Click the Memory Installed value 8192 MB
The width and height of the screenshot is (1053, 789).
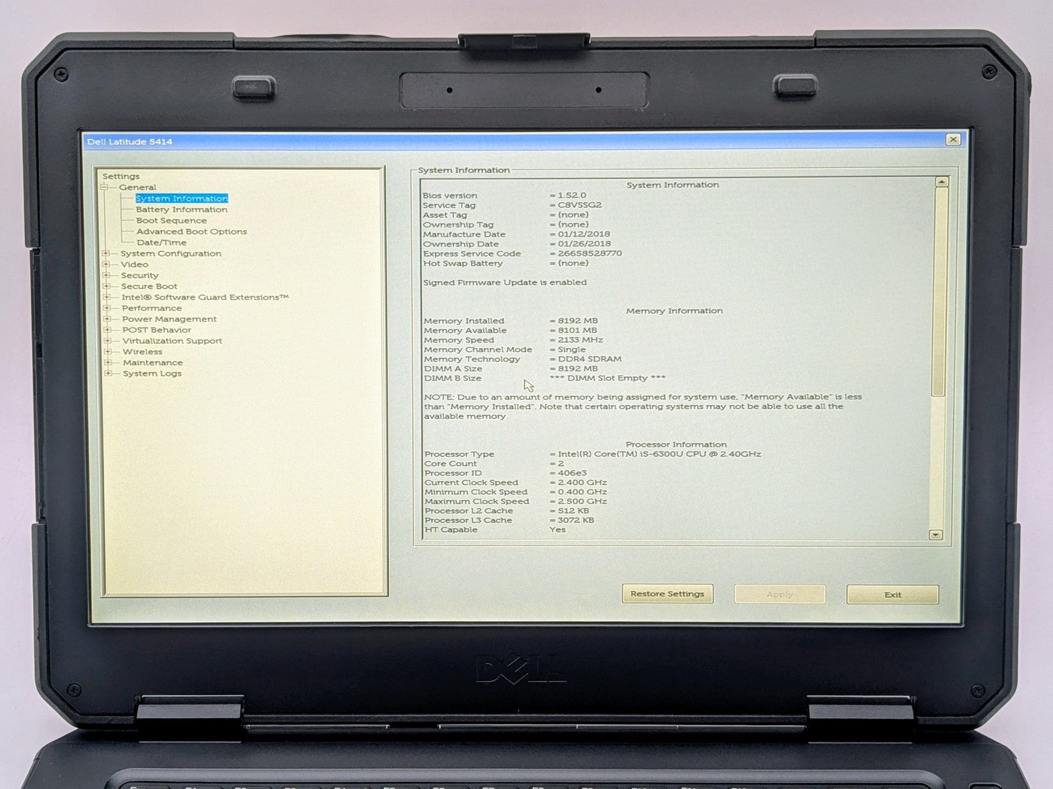(x=578, y=321)
